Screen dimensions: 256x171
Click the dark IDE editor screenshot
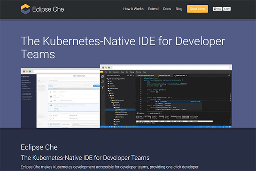166,96
